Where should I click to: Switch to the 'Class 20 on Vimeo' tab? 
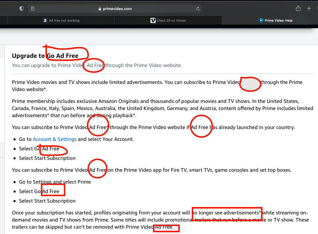coord(171,20)
